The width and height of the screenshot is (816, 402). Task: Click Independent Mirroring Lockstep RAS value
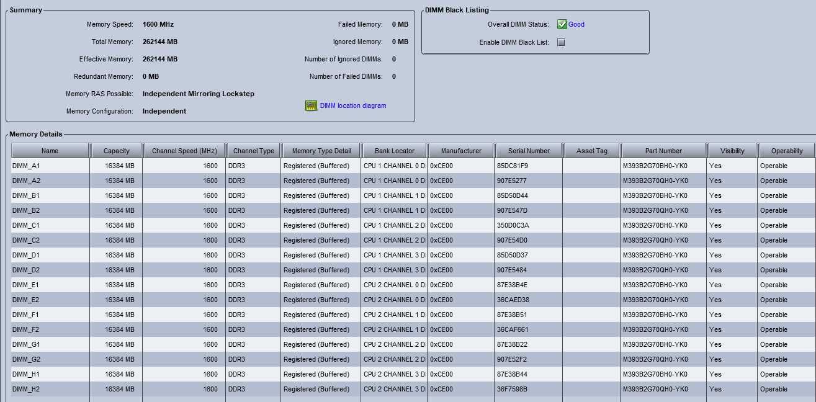click(199, 94)
